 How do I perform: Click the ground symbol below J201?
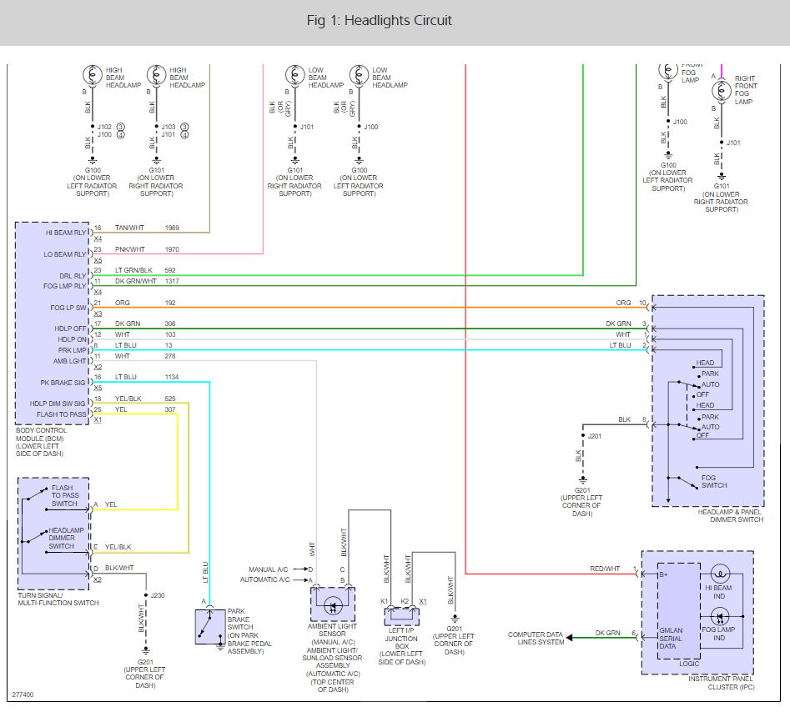coord(582,479)
